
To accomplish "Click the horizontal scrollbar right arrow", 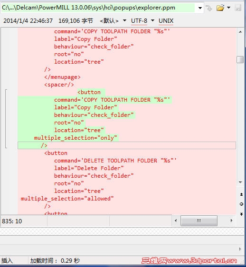I will [x=231, y=221].
